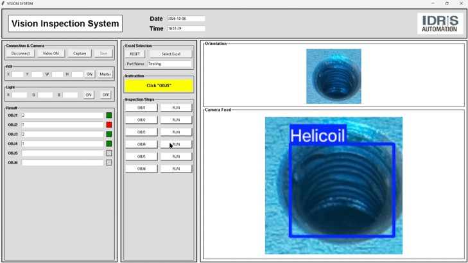
Task: Click the Helicoil detection in Camera Feed
Action: click(342, 190)
